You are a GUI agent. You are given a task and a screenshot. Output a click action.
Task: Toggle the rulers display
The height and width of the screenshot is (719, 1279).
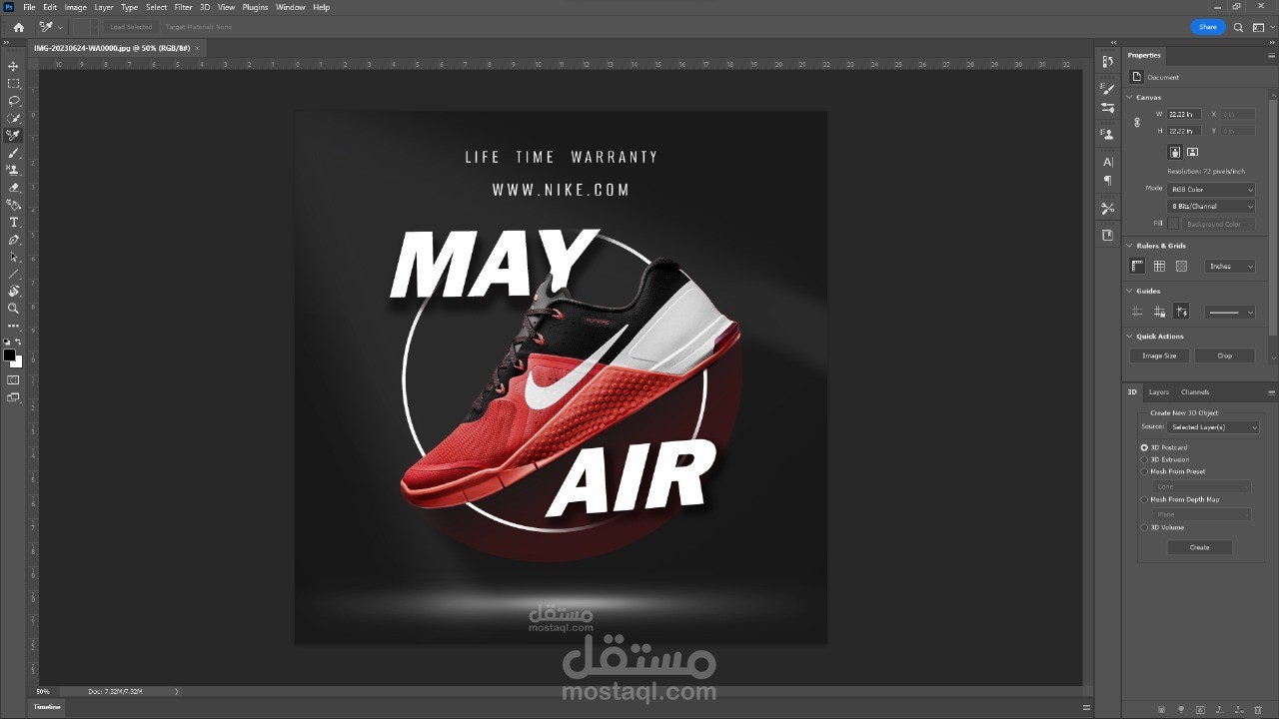point(1137,267)
